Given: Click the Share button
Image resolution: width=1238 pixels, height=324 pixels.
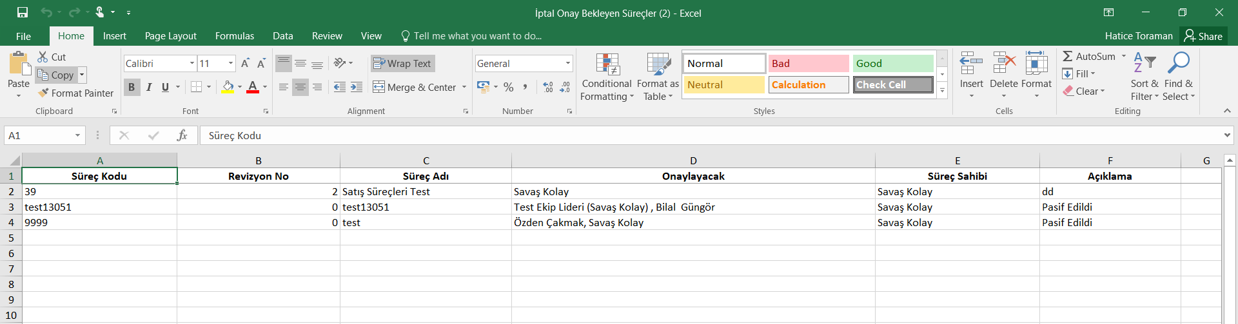Looking at the screenshot, I should pos(1203,36).
